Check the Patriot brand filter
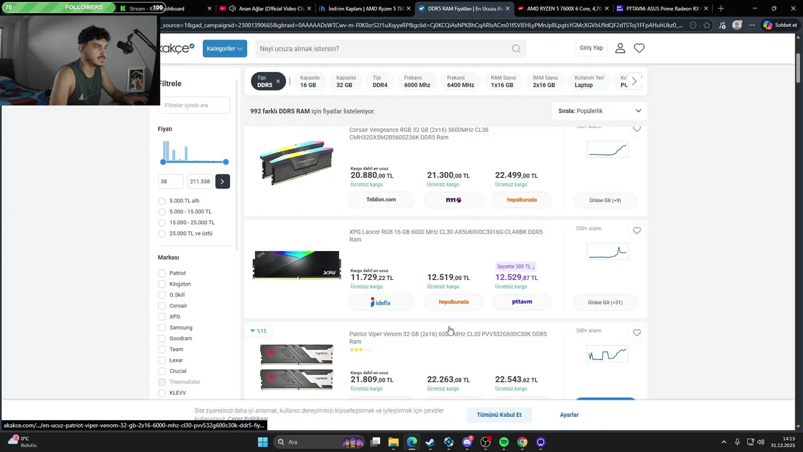803x452 pixels. point(162,273)
